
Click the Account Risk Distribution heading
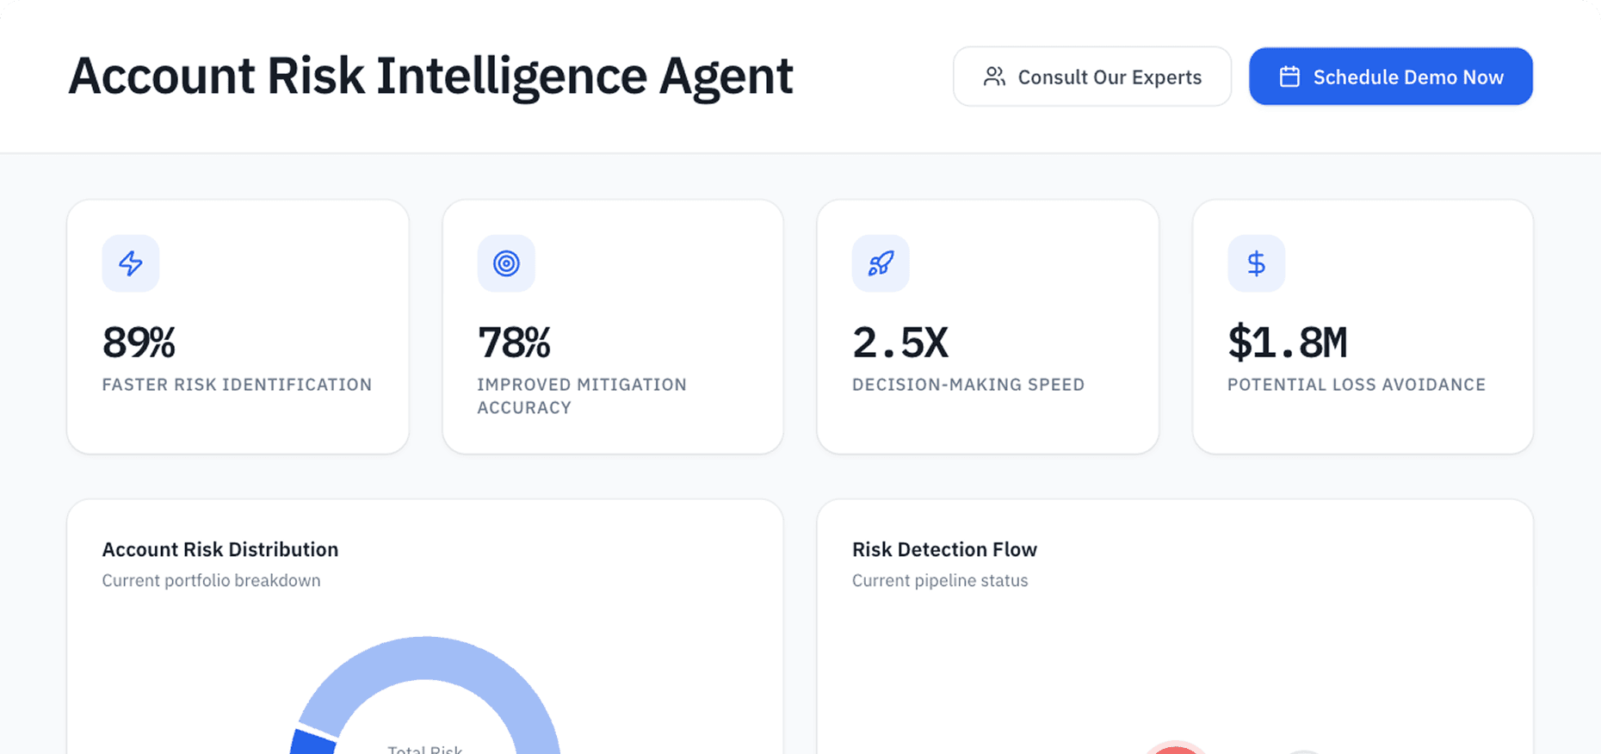(x=219, y=549)
